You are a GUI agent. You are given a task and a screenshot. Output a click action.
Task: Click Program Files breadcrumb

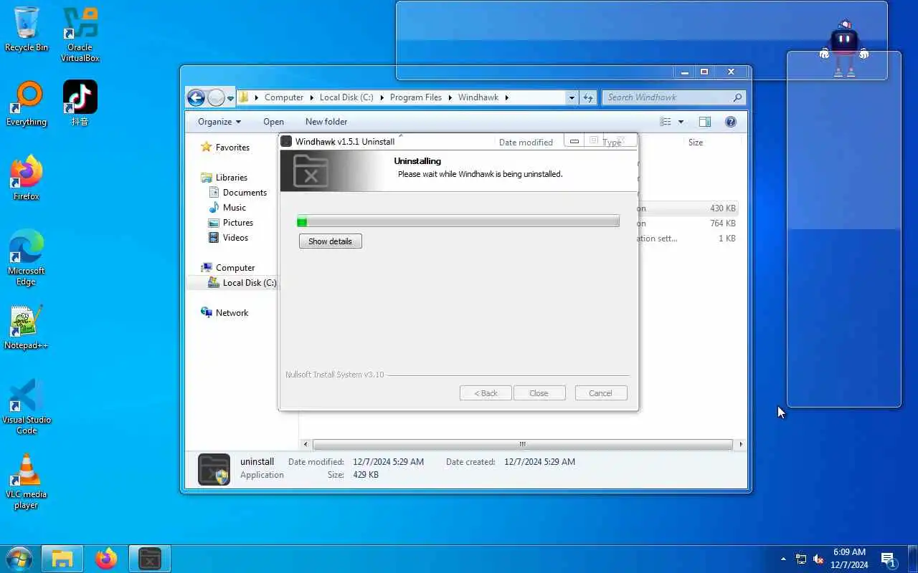pyautogui.click(x=416, y=97)
